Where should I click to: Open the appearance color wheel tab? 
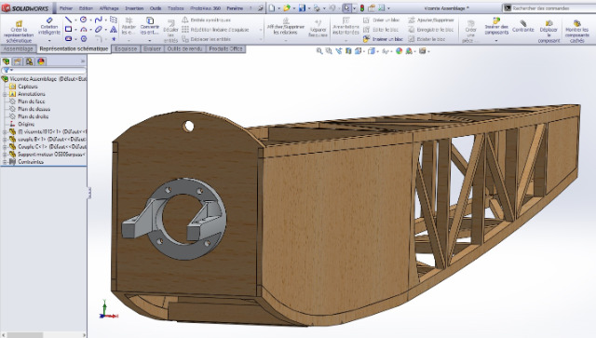click(41, 61)
